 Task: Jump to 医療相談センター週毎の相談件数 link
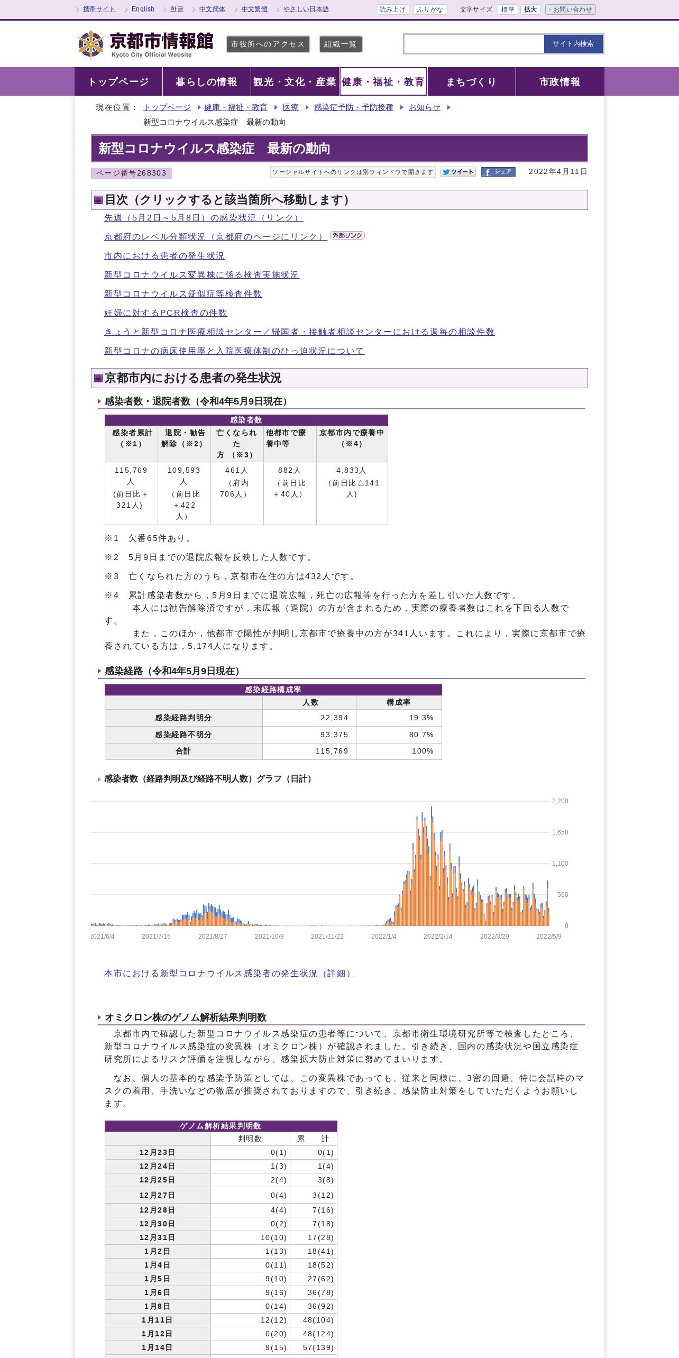299,332
